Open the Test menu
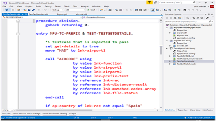The width and height of the screenshot is (216, 121). click(x=75, y=6)
